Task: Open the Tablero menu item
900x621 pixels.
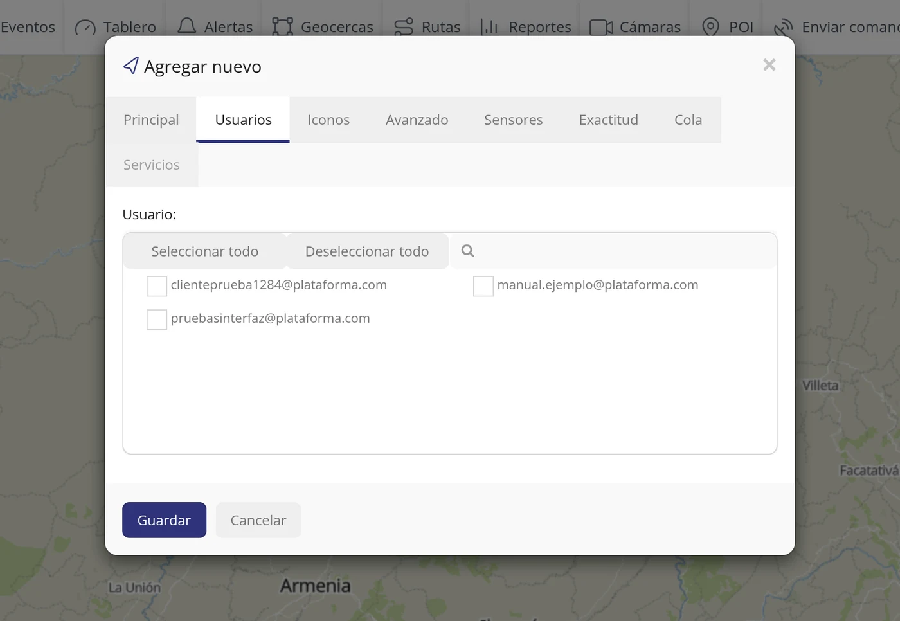Action: tap(116, 27)
